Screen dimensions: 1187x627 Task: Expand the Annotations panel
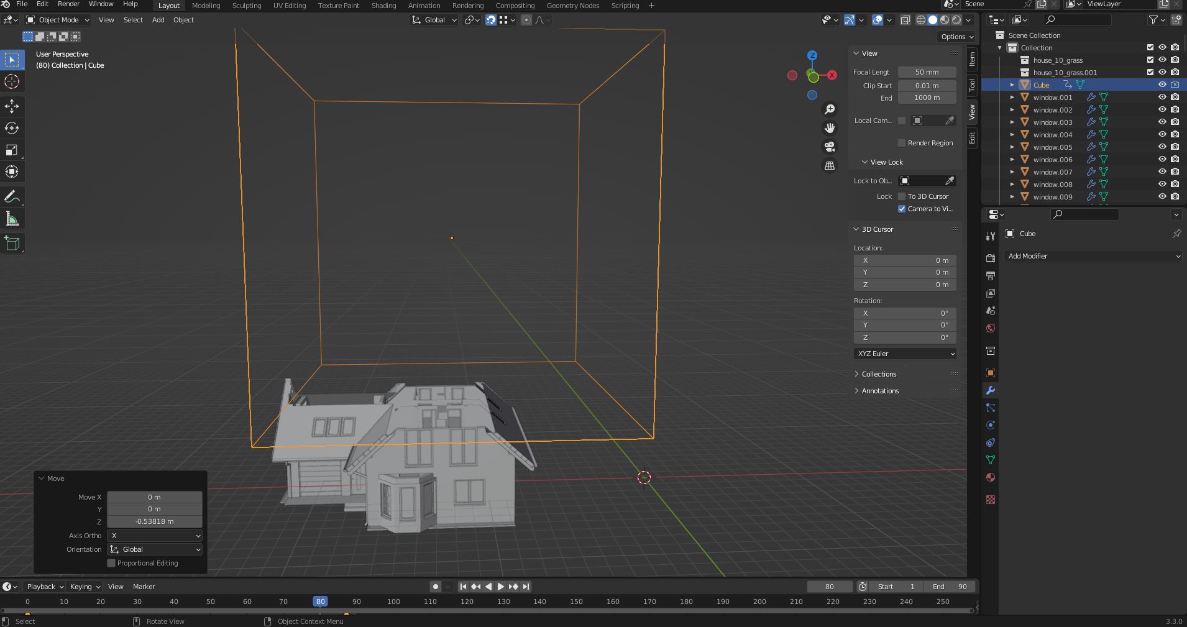coord(880,391)
